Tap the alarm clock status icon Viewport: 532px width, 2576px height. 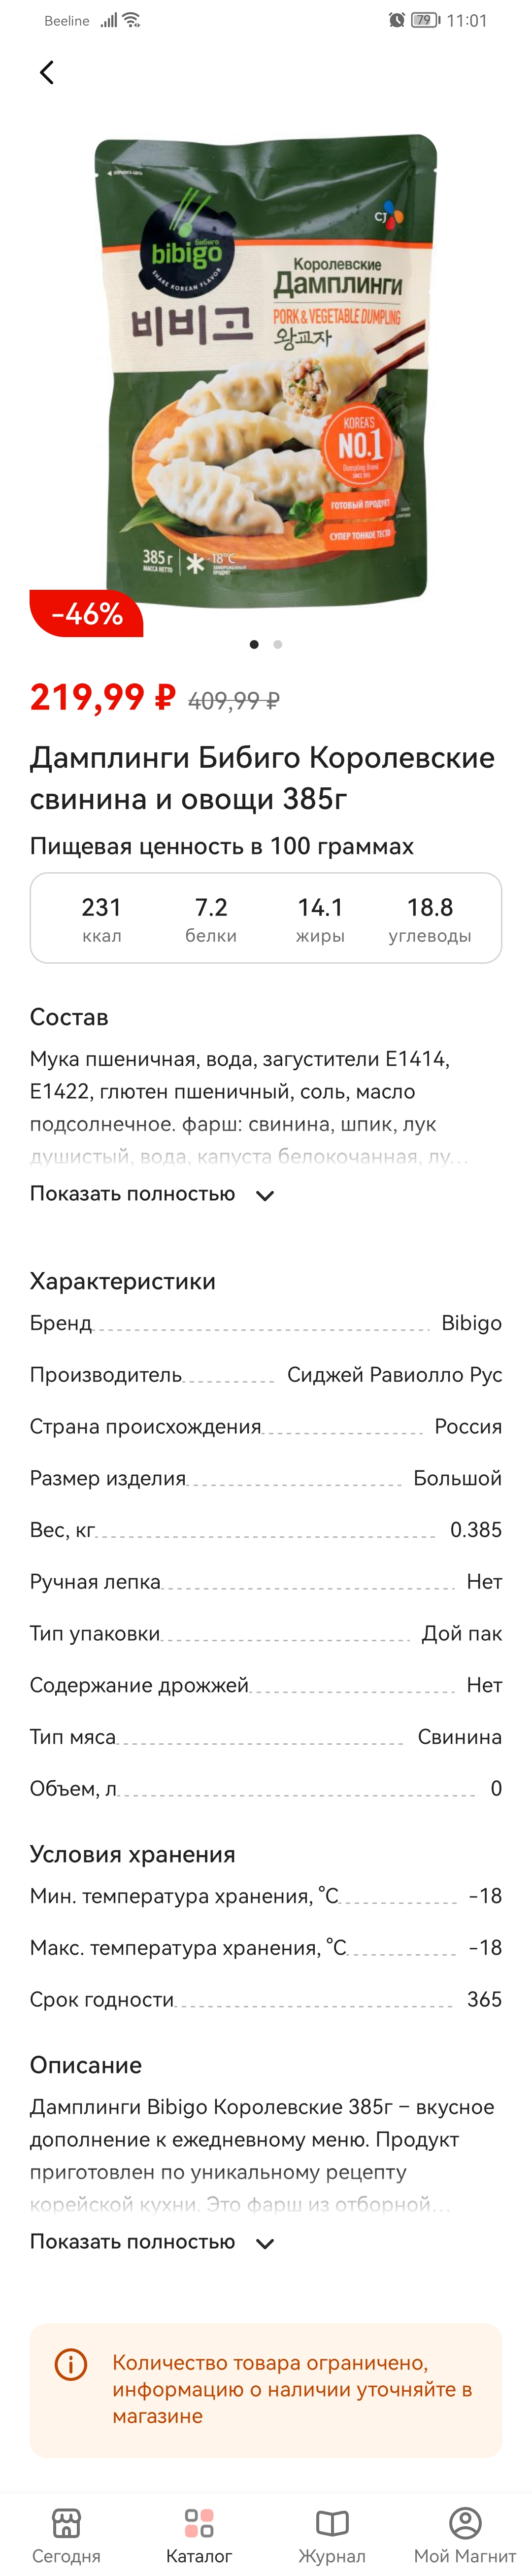pyautogui.click(x=396, y=20)
